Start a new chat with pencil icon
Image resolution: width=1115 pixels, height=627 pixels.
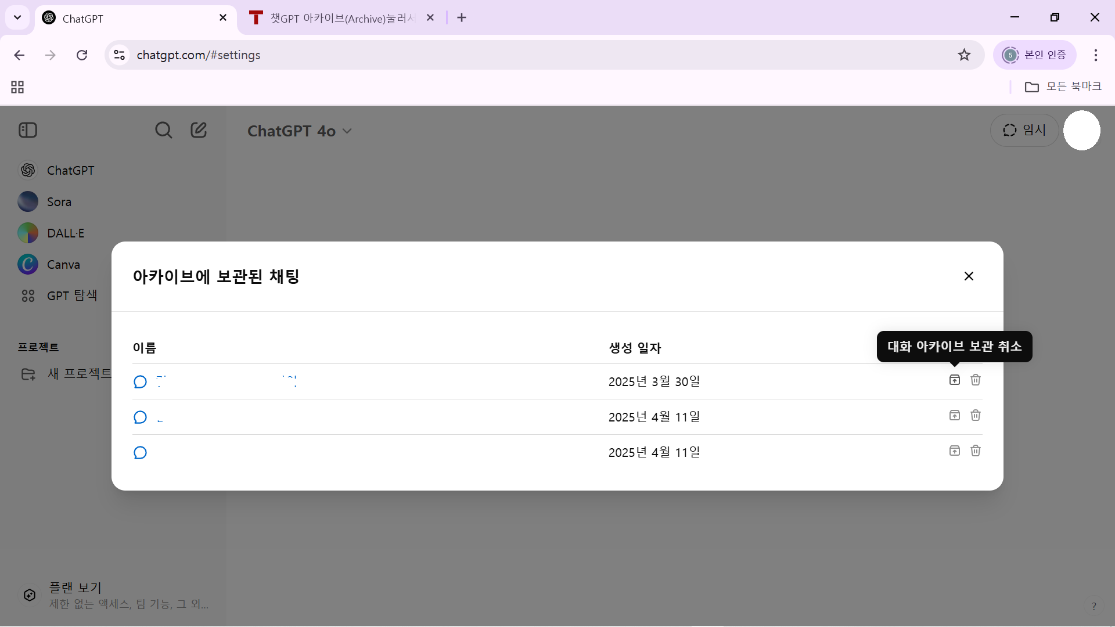pyautogui.click(x=199, y=130)
